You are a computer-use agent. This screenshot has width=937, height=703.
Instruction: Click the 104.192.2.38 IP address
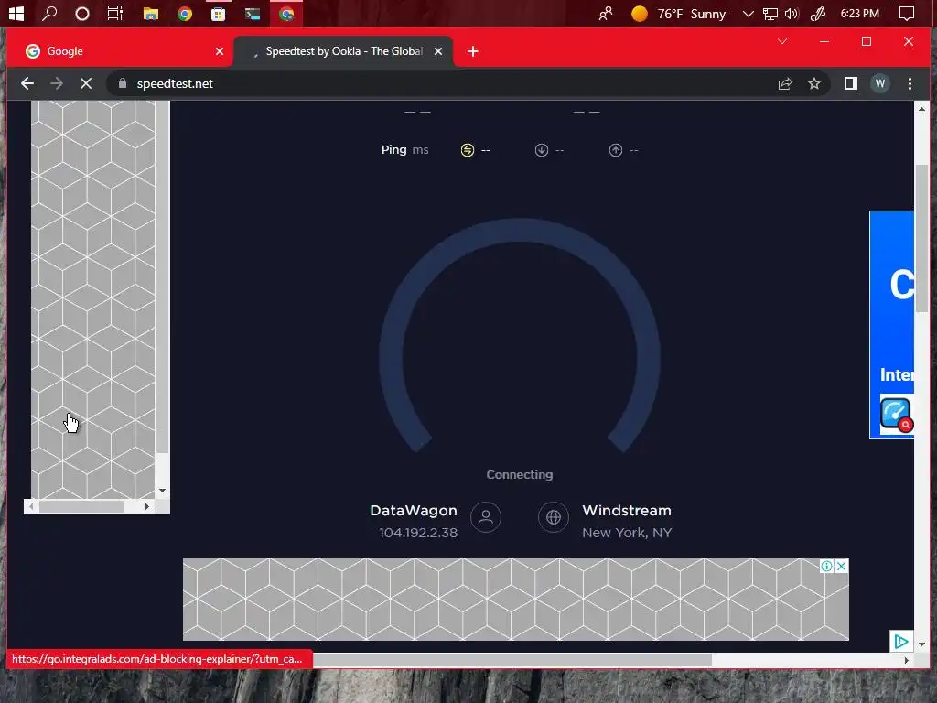coord(418,533)
